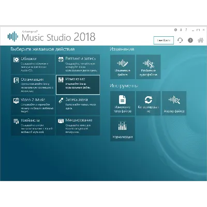Click the lock icon in title bar

pos(181,30)
